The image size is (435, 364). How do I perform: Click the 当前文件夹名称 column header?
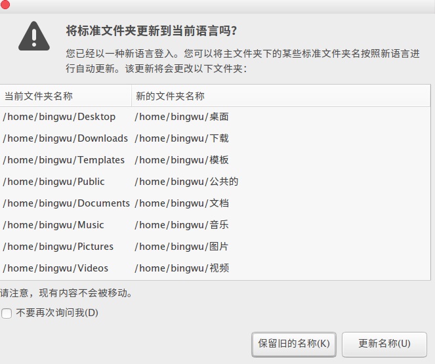(x=39, y=96)
